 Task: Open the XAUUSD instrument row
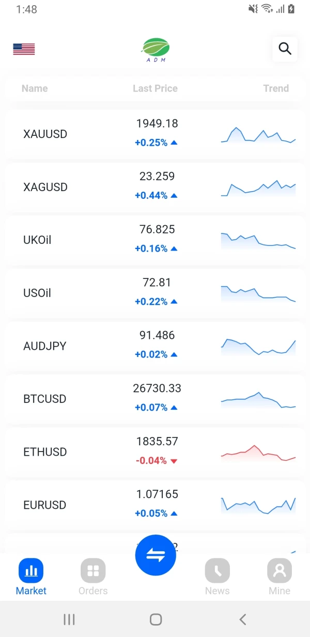[45, 134]
